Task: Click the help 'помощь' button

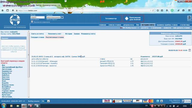Action: pyautogui.click(x=186, y=101)
